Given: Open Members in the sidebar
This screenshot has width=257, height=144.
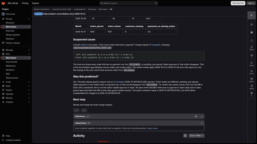Looking at the screenshot, I should point(10,23).
